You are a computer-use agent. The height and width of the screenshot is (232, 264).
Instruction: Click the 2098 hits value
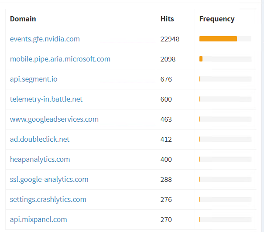point(168,59)
